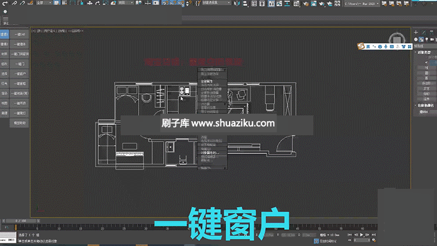Screen dimensions: 437x246
Task: Open the viewport [+] general menu
Action: coord(33,31)
